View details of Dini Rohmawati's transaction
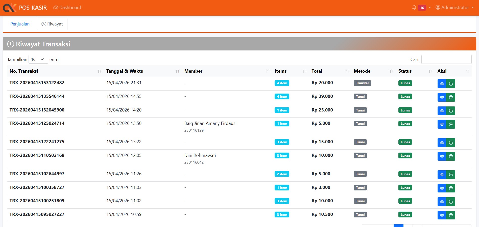The width and height of the screenshot is (479, 227). point(442,156)
